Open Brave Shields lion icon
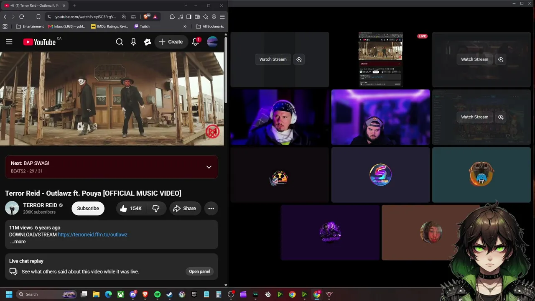 [145, 17]
